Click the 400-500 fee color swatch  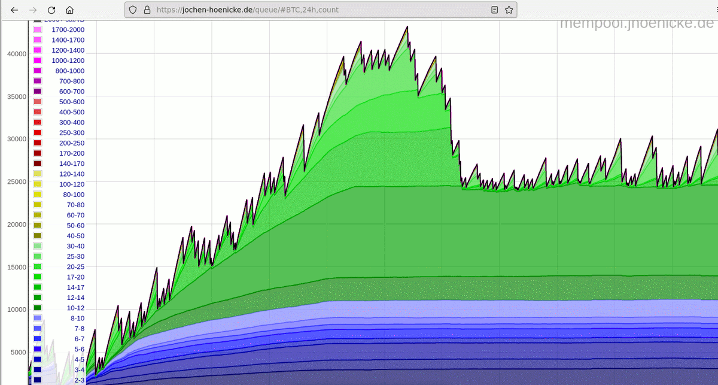(x=38, y=112)
